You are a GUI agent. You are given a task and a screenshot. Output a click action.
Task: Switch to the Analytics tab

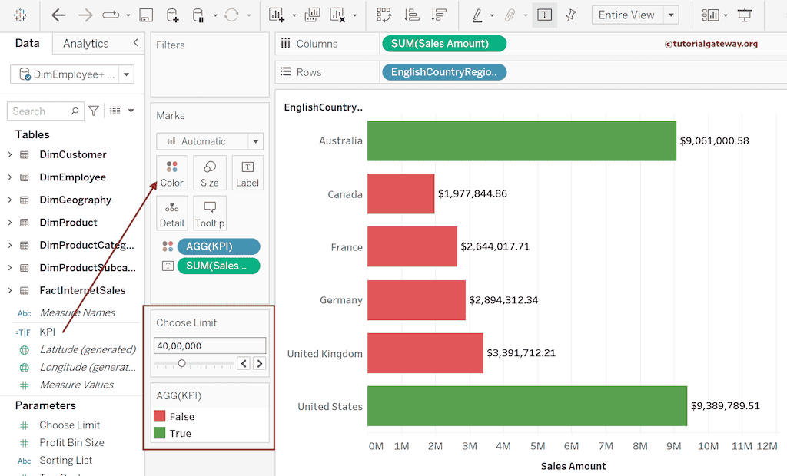[85, 44]
